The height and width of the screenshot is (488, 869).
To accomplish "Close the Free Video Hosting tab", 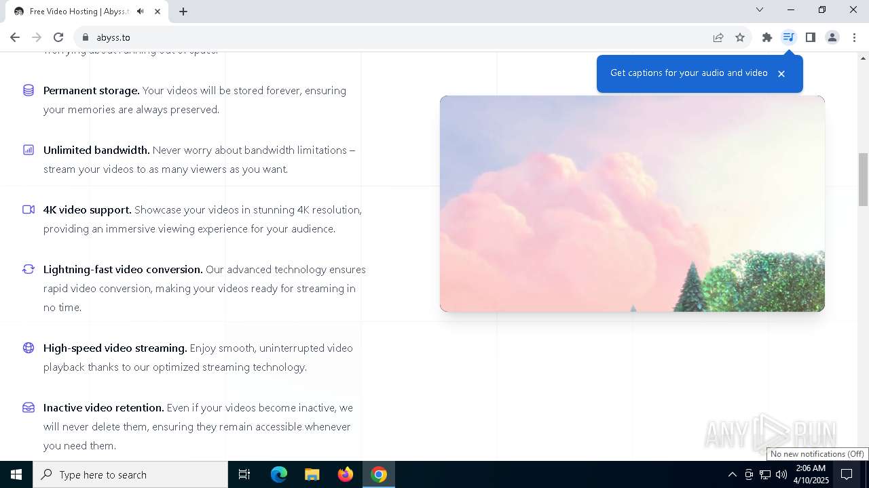I will coord(158,12).
